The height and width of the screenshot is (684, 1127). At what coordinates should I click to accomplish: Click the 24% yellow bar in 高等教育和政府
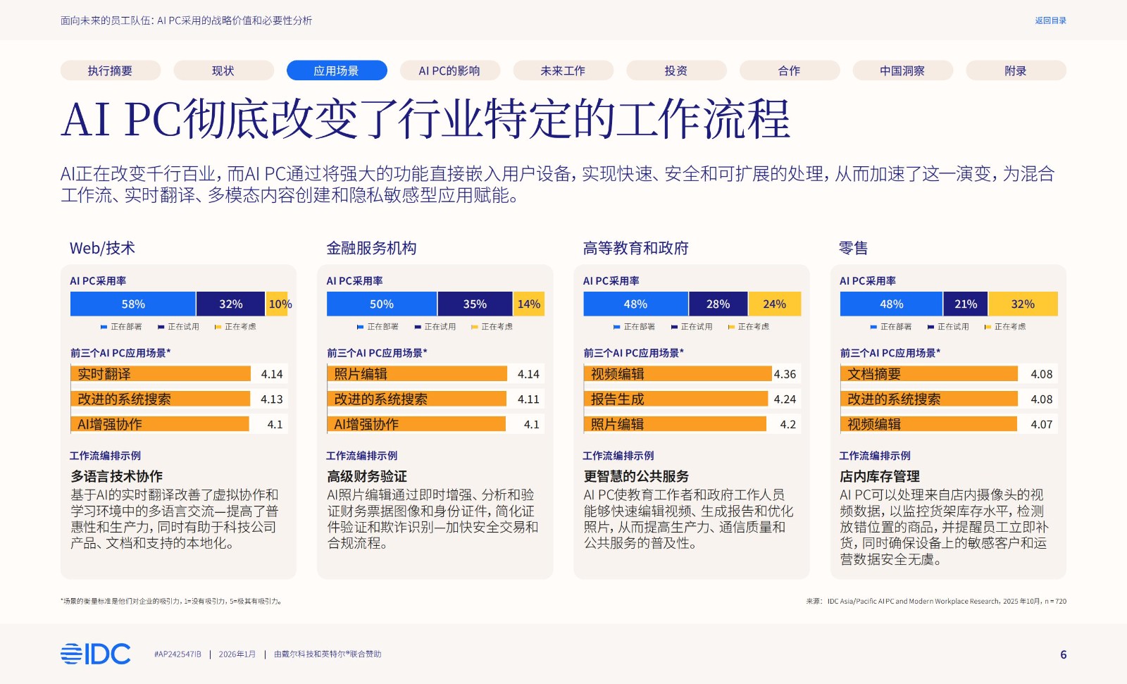pos(774,304)
